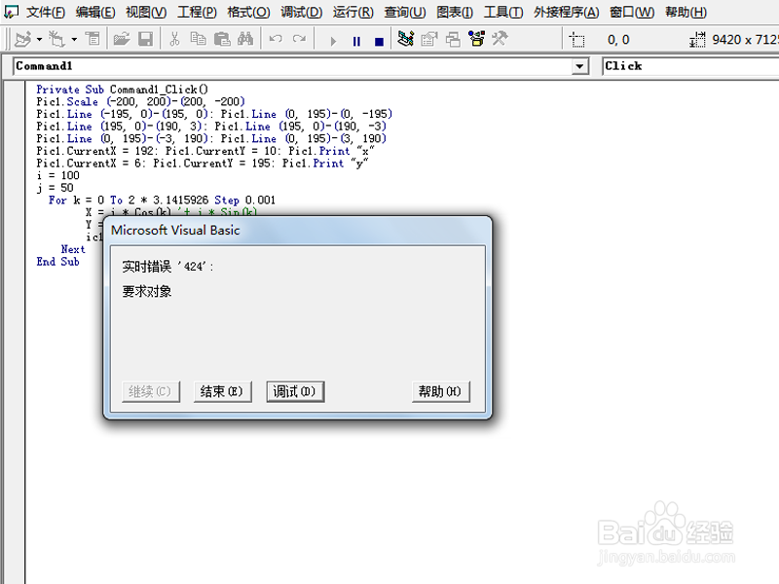The height and width of the screenshot is (584, 779).
Task: Open the Toolbox hammer-wrench icon
Action: point(501,39)
